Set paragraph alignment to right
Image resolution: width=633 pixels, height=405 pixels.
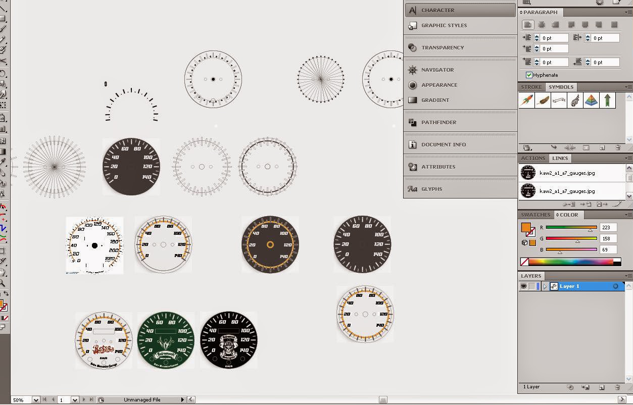tap(555, 24)
